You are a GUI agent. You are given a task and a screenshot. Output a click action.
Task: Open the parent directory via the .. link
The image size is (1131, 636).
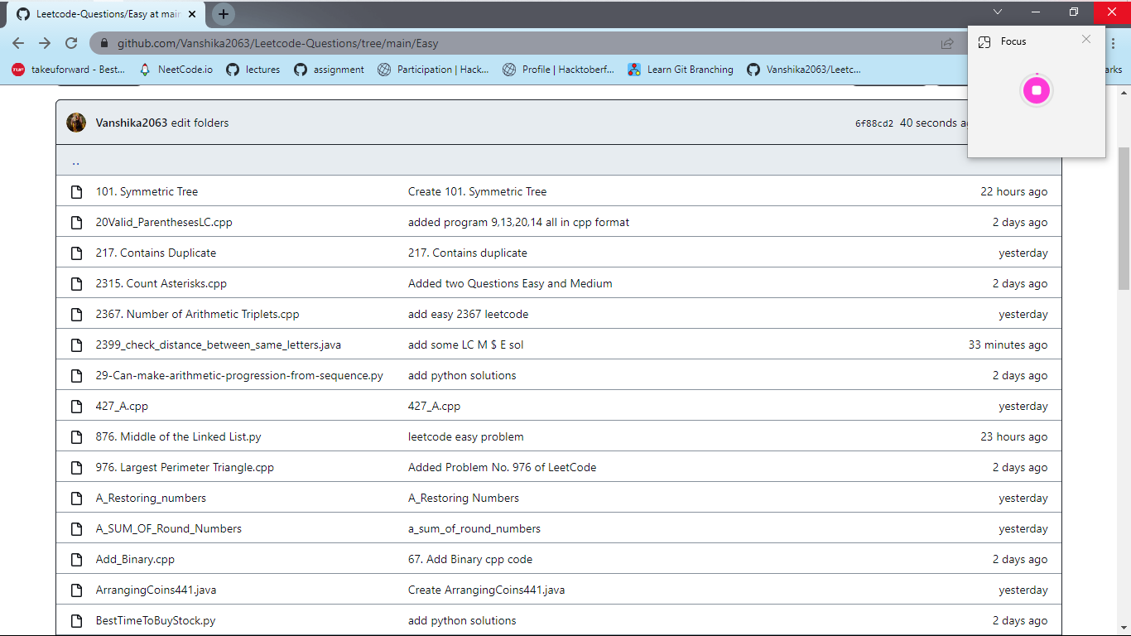[x=75, y=161]
